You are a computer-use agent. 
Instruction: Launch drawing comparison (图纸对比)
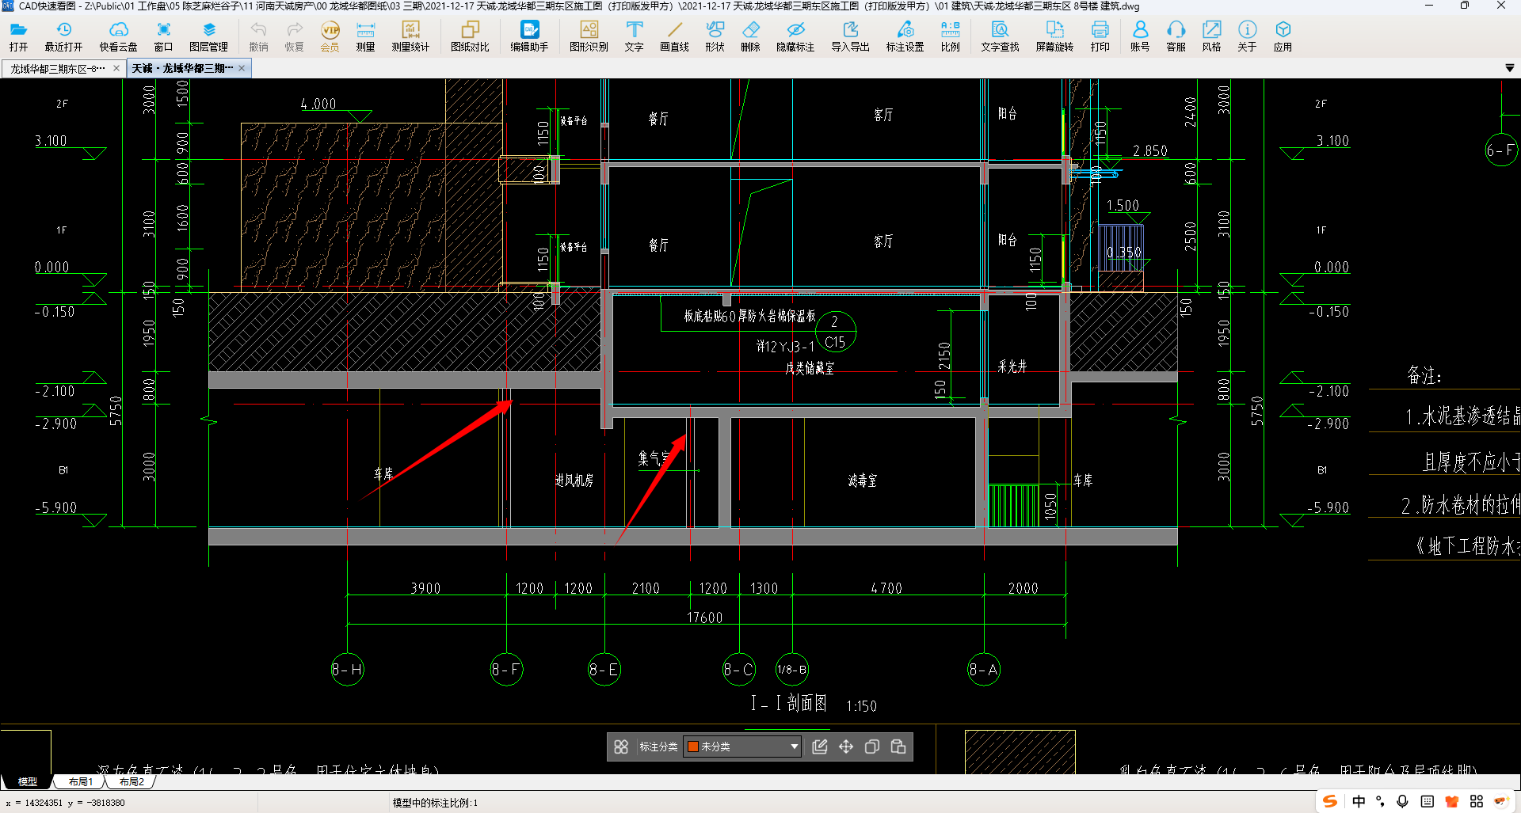(470, 36)
